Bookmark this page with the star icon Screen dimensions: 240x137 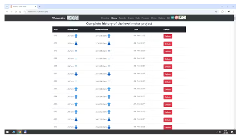pyautogui.click(x=216, y=12)
